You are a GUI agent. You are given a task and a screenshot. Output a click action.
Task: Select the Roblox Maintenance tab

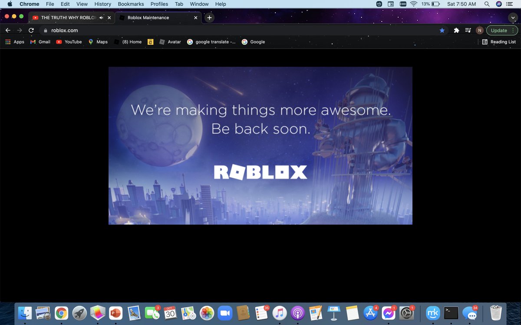tap(158, 18)
